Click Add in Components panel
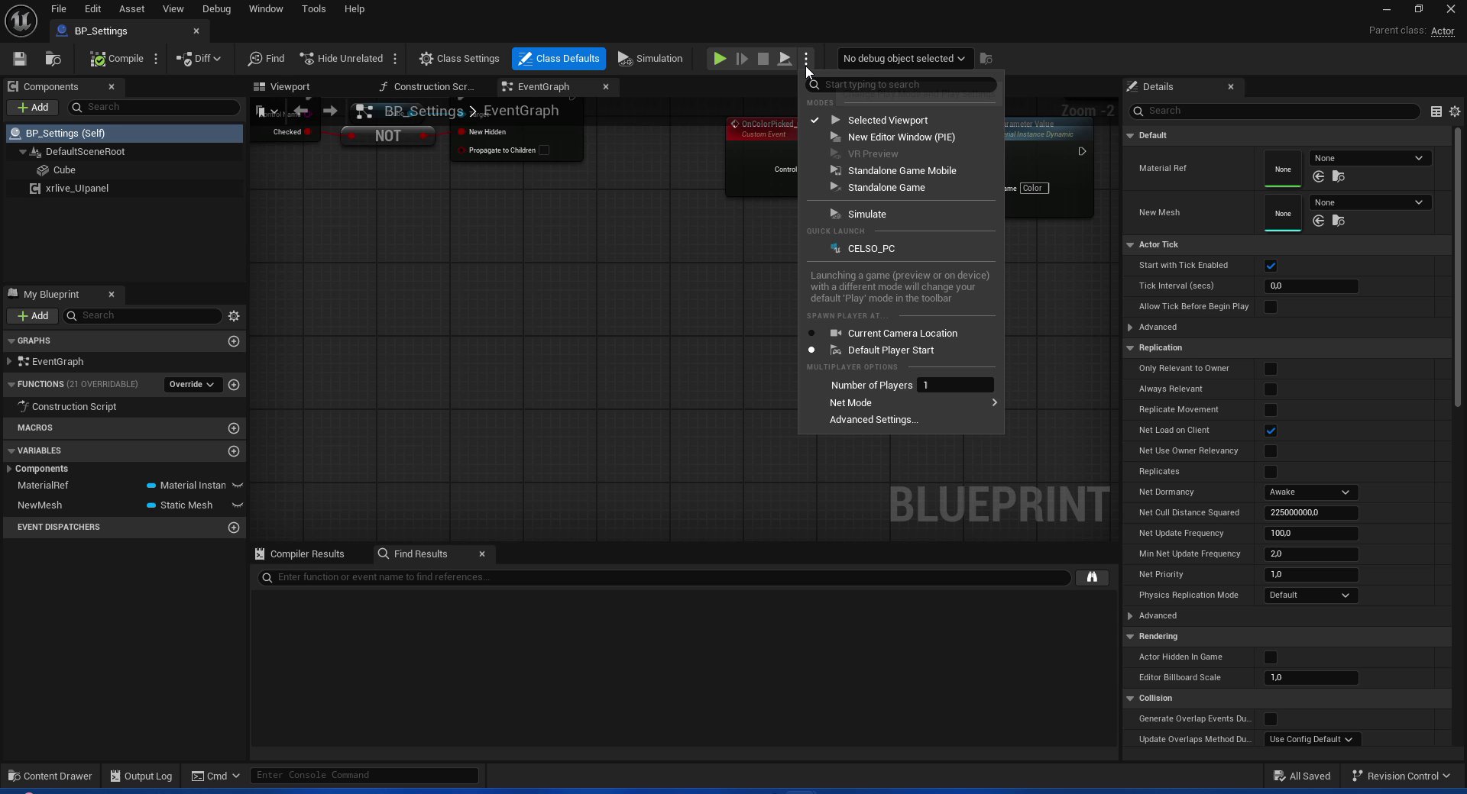Viewport: 1467px width, 794px height. point(33,108)
